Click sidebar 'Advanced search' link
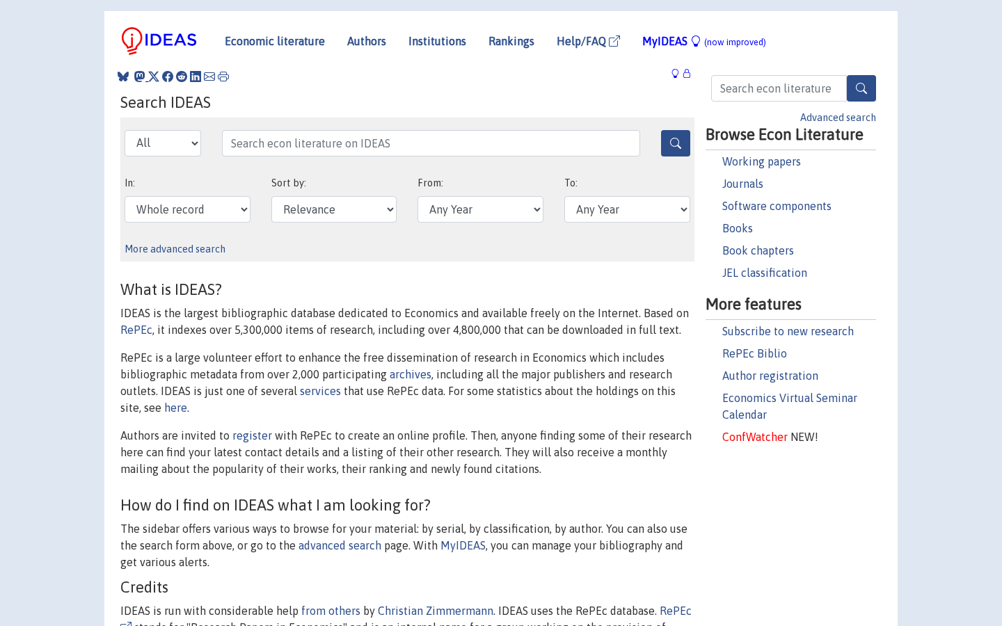 pos(838,118)
